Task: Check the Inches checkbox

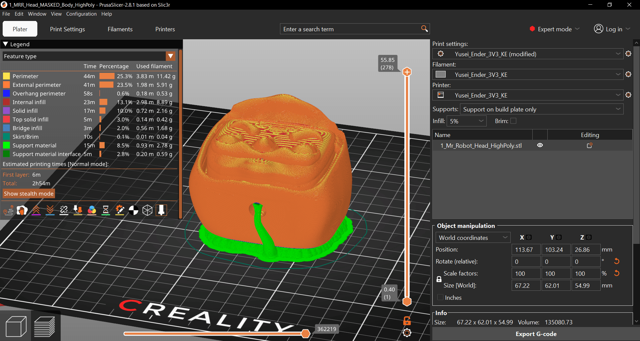Action: tap(440, 297)
